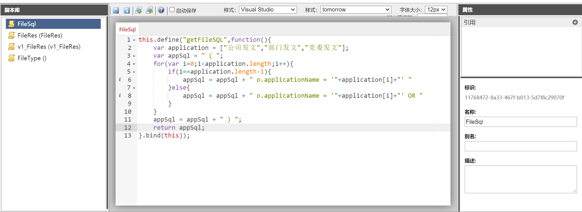The image size is (582, 212).
Task: Collapse the code fold on line 1
Action: (x=134, y=40)
